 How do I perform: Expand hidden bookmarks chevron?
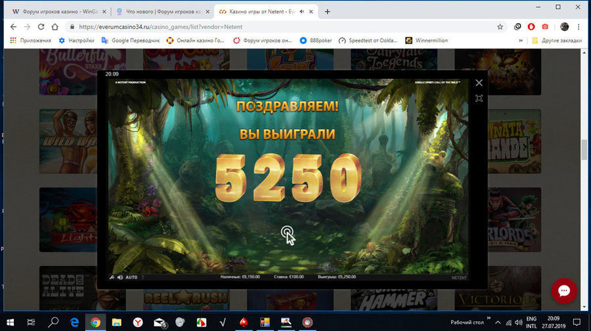point(521,40)
